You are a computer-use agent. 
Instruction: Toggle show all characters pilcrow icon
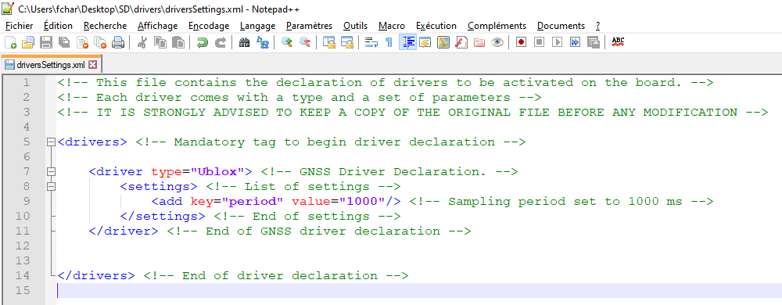pos(389,42)
